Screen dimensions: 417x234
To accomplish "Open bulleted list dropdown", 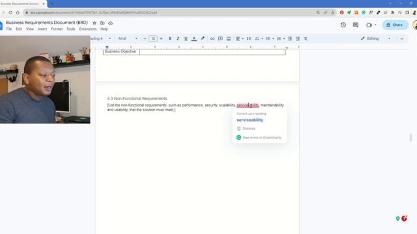I will coord(270,39).
